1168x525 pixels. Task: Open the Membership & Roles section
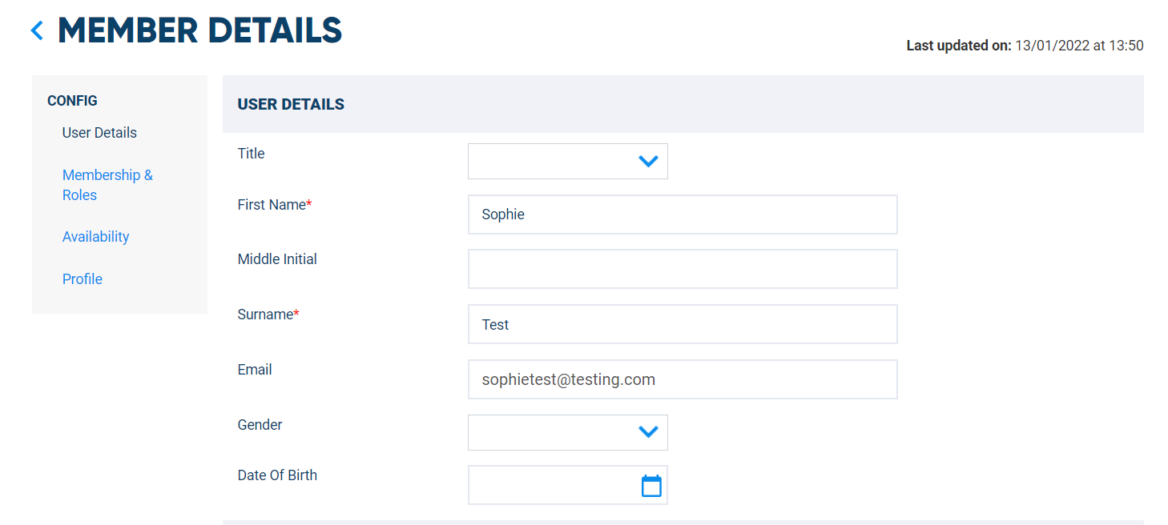[x=107, y=185]
